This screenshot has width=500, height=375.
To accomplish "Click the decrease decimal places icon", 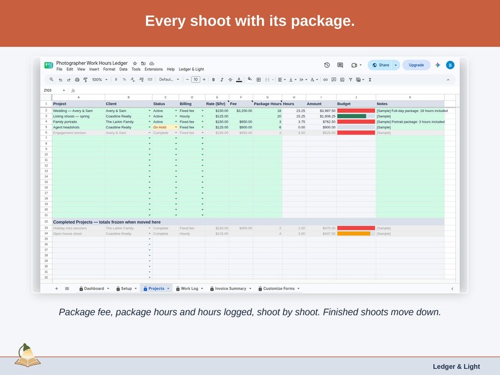I will 133,80.
